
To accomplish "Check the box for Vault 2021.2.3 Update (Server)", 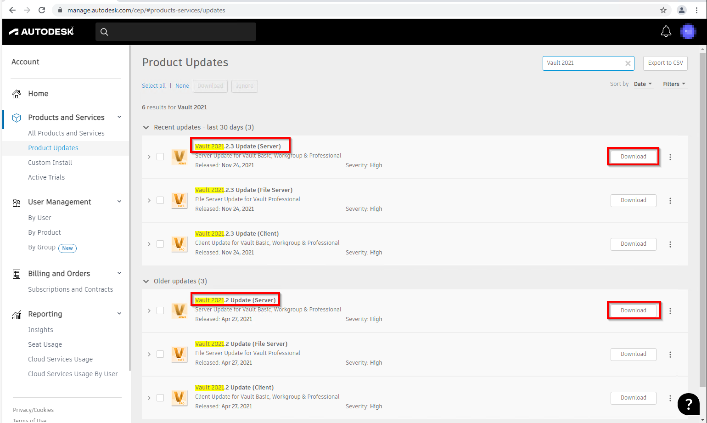I will [x=160, y=157].
